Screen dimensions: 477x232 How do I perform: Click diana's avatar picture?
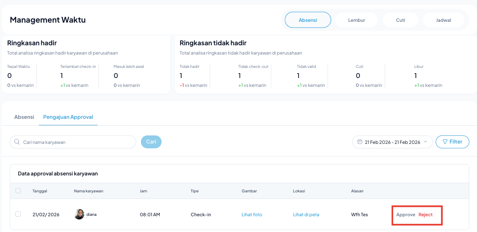(x=79, y=214)
